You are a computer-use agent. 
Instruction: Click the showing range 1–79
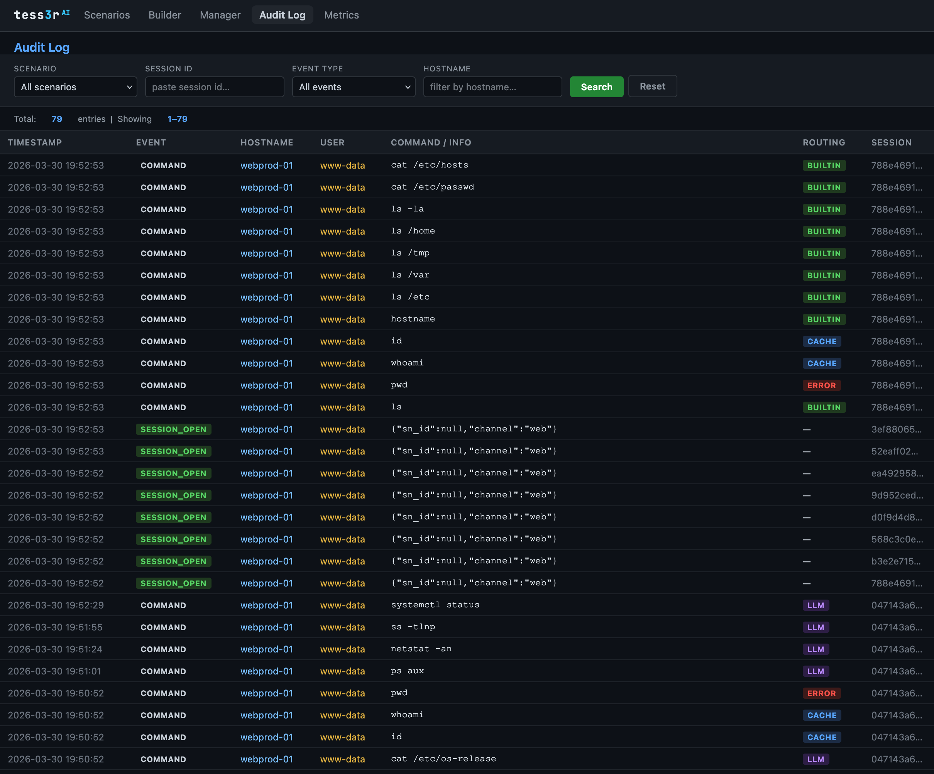[x=177, y=119]
